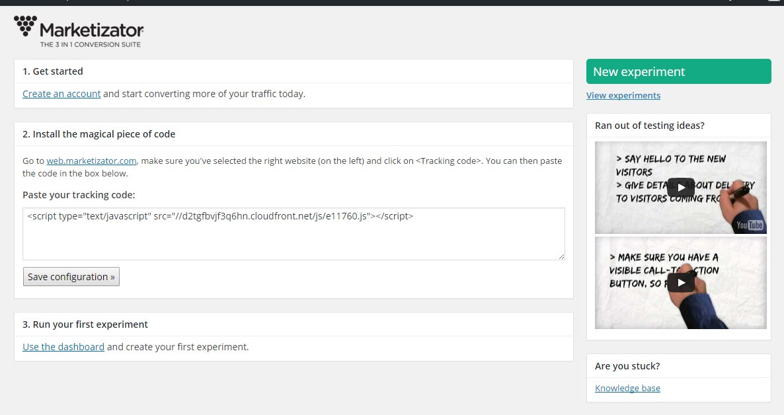Viewport: 784px width, 415px height.
Task: Click YouTube logo on the second video
Action: [750, 321]
